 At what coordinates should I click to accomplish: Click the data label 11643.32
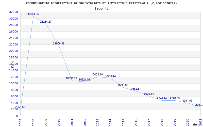110,76
